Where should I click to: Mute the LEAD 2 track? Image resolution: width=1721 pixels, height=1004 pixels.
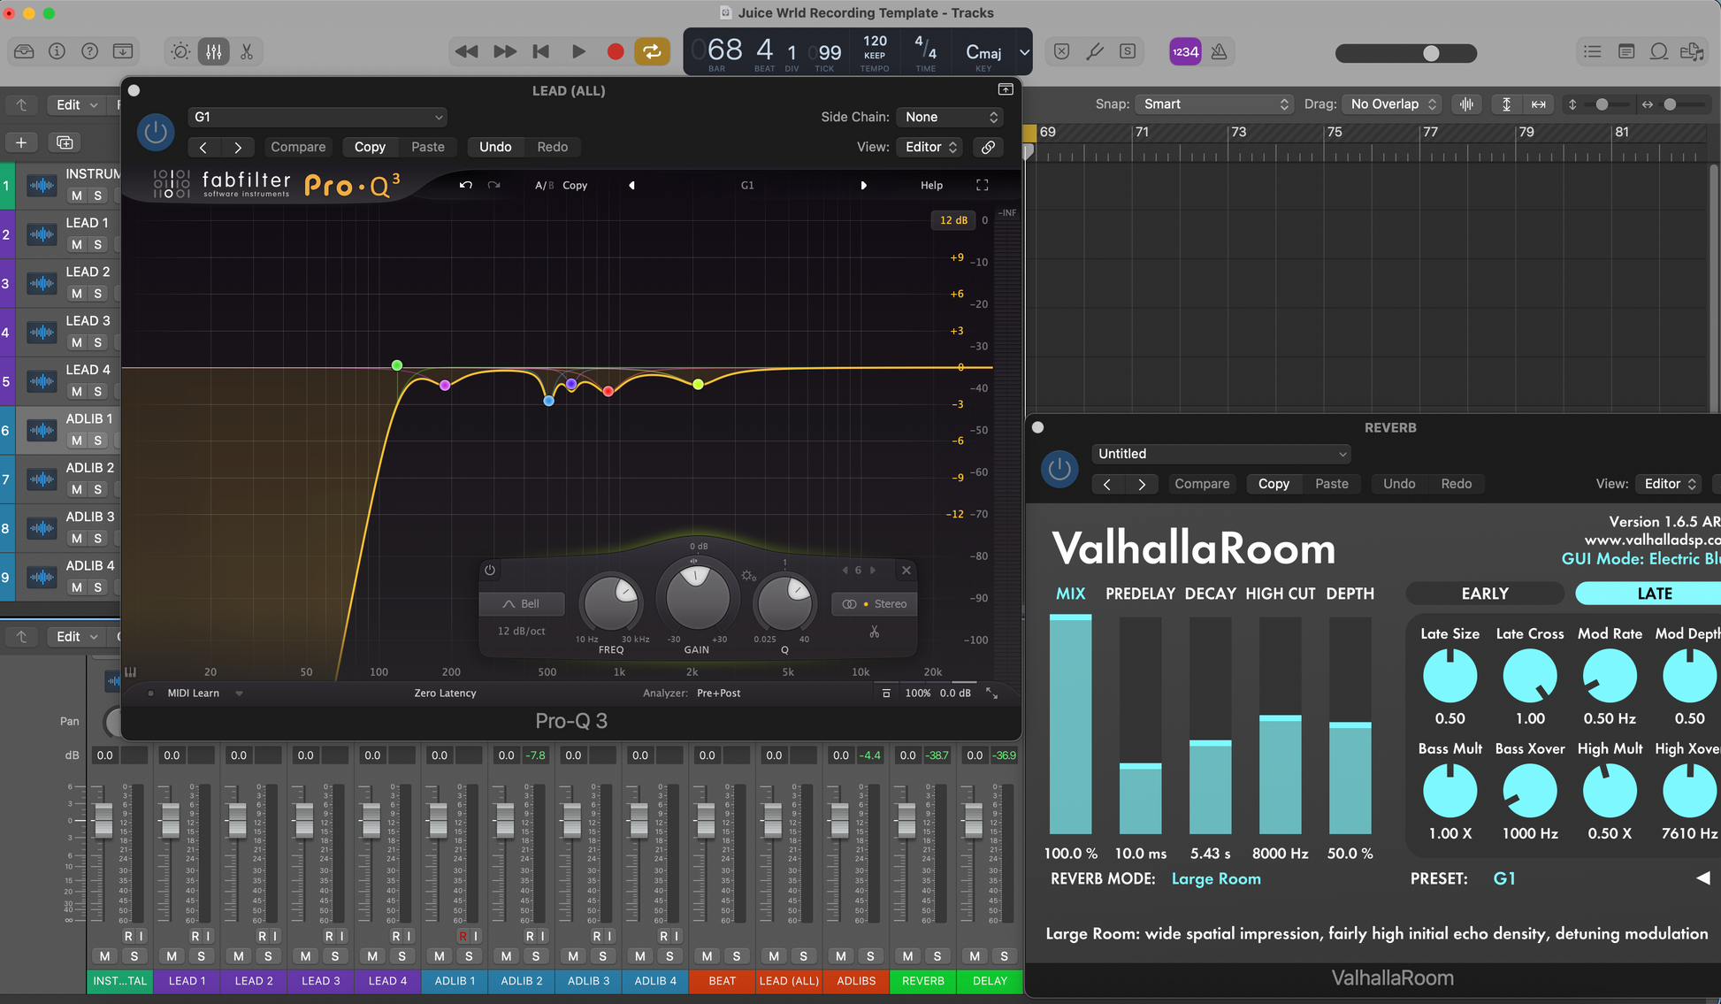click(x=77, y=294)
